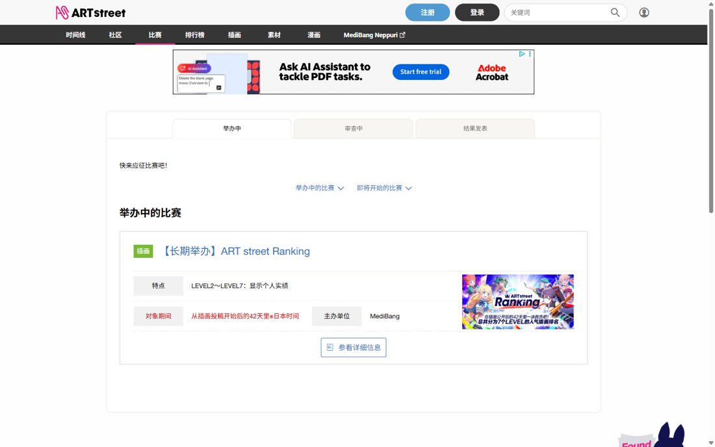Viewport: 715px width, 447px height.
Task: Click the AdChoices icon on the Adobe ad
Action: pos(522,54)
